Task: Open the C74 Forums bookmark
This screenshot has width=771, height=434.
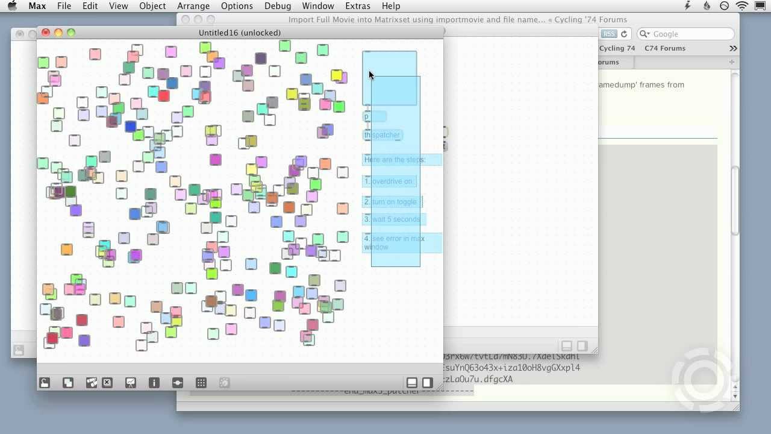Action: 665,48
